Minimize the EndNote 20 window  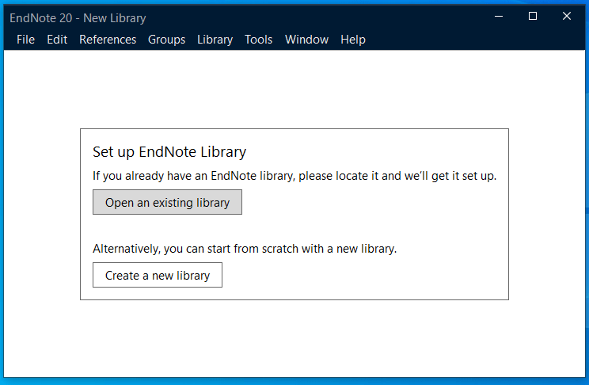pyautogui.click(x=499, y=16)
